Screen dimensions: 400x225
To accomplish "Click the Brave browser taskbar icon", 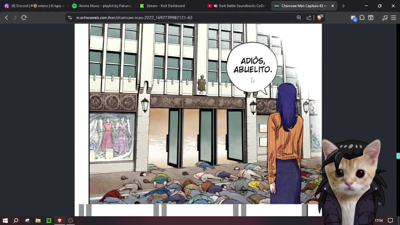I will click(60, 221).
